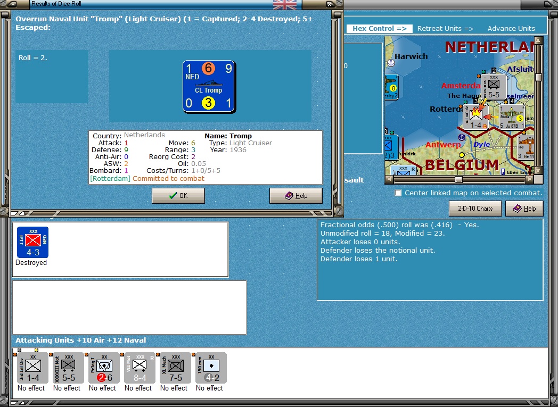
Task: Click the 'Attacking Units +10 Air +12 Naval' header
Action: (81, 340)
